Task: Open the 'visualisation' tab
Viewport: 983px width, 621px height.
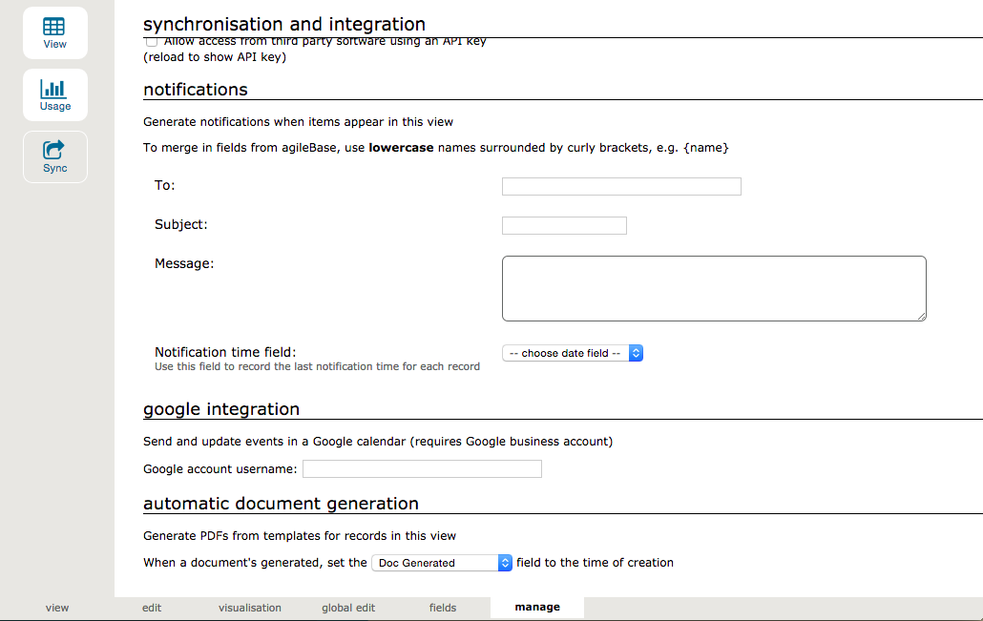Action: 250,608
